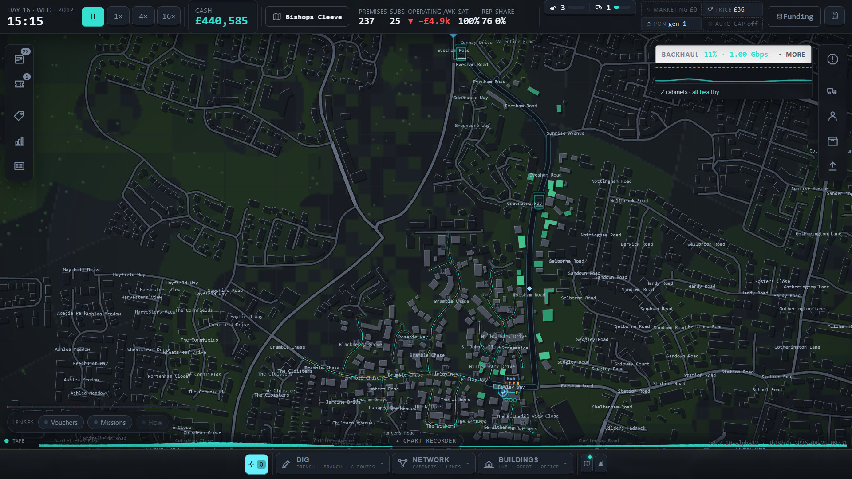Click the save disk icon in top bar
This screenshot has width=852, height=479.
point(834,16)
